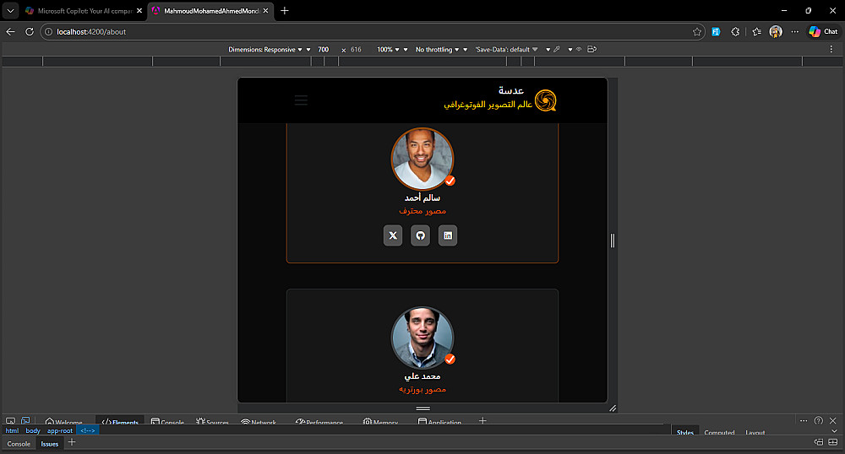845x454 pixels.
Task: Edit the viewport height field 616
Action: [x=357, y=50]
